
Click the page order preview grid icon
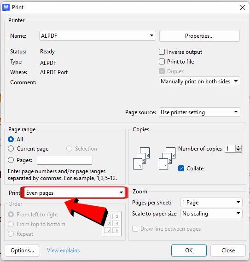[111, 223]
